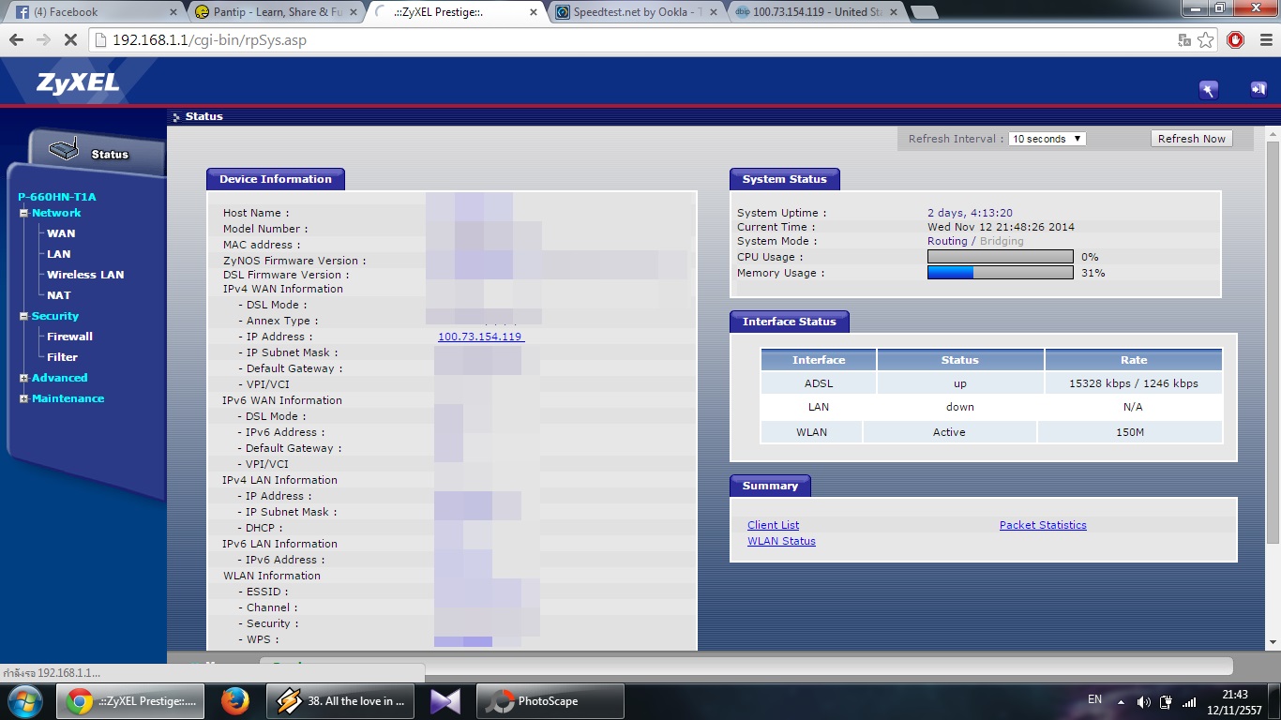Open the Wireless LAN menu item
This screenshot has width=1281, height=720.
click(x=85, y=275)
